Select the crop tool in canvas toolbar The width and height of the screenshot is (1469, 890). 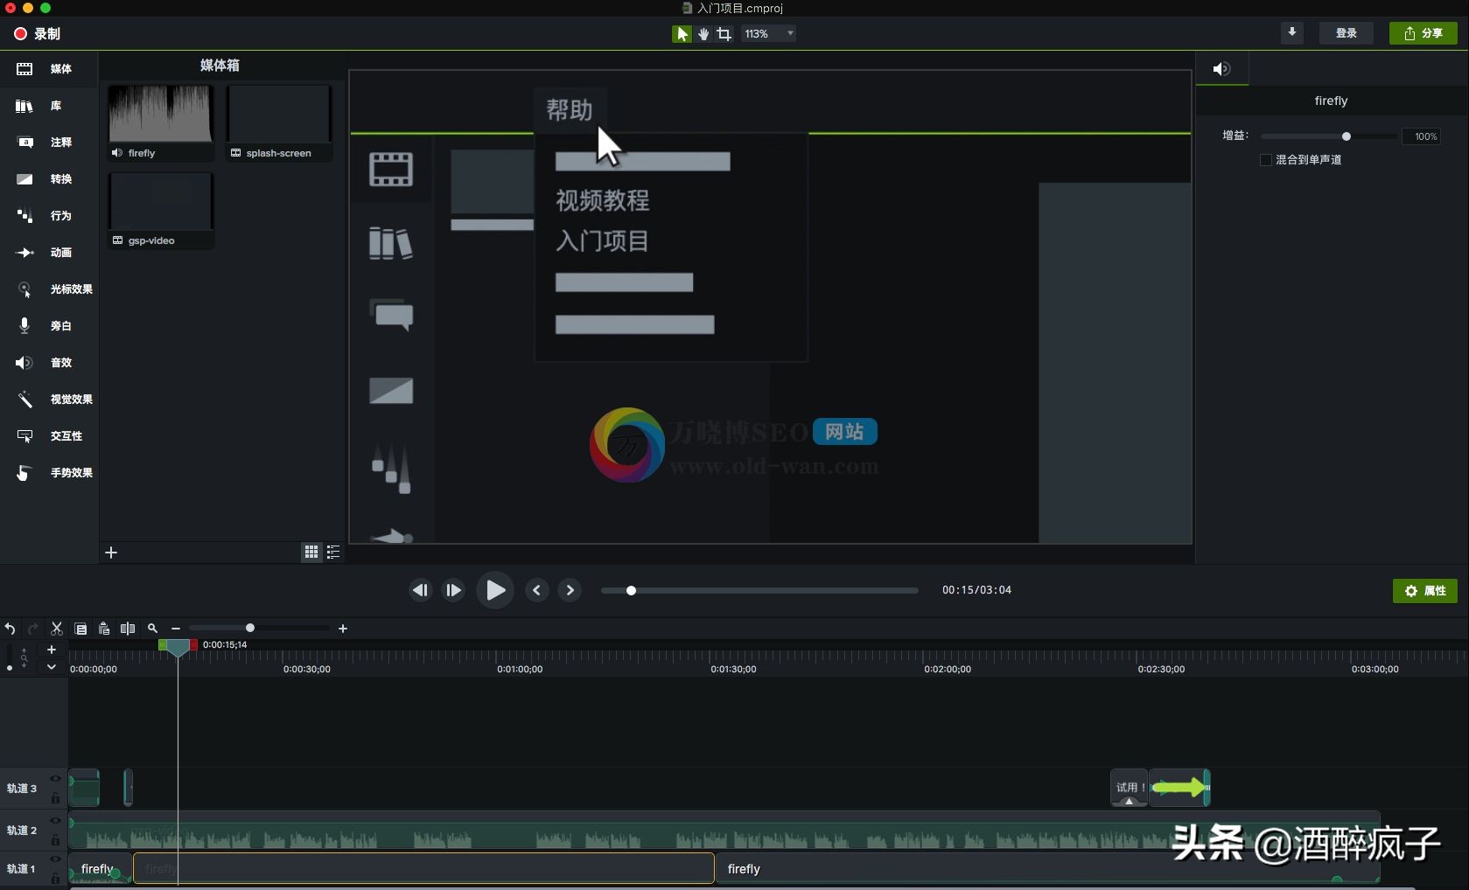pyautogui.click(x=724, y=34)
